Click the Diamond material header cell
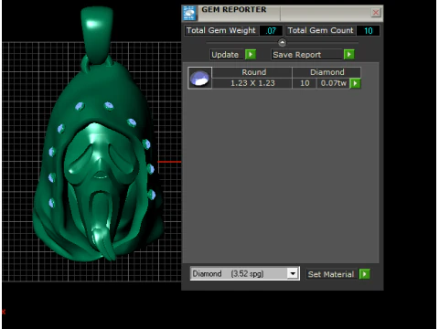This screenshot has height=329, width=439. tap(327, 72)
